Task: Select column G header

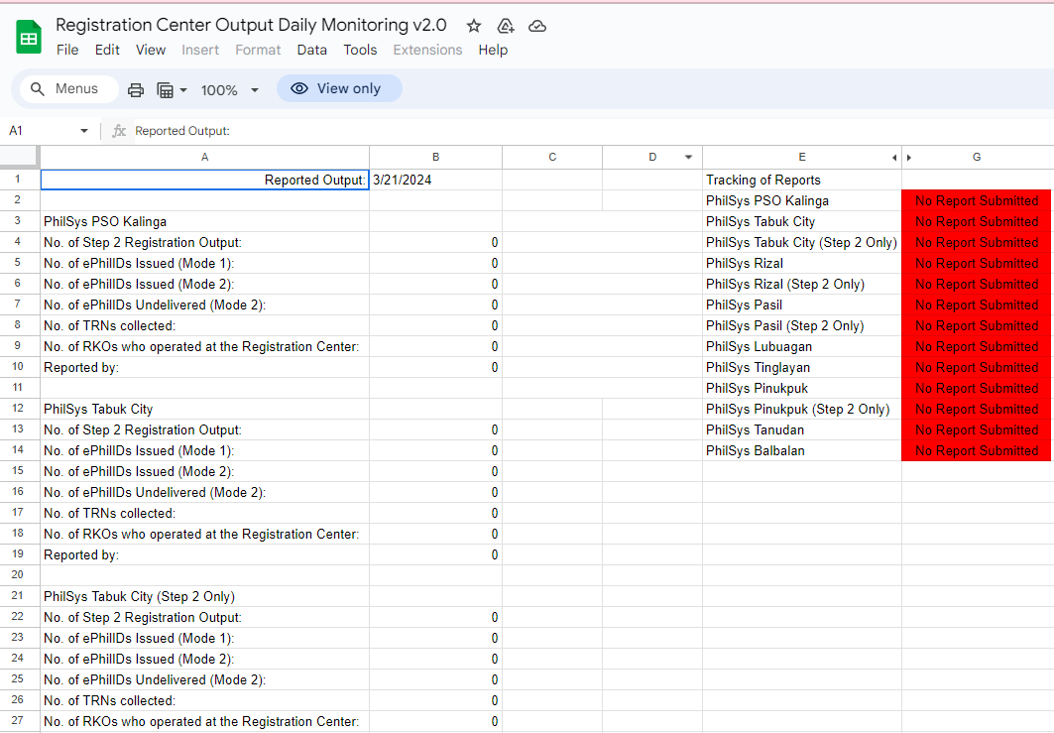Action: 977,158
